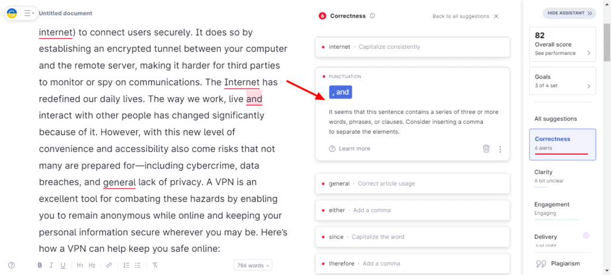Dismiss the punctuation suggestion with trash icon
The width and height of the screenshot is (611, 275).
pos(486,149)
